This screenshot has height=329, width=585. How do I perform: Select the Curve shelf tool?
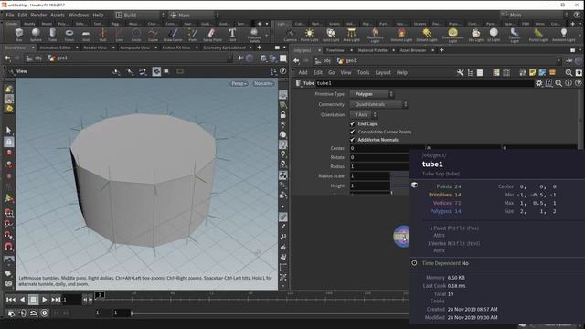tap(153, 35)
